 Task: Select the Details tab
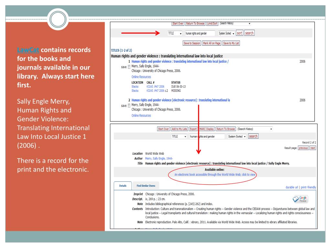pos(123,186)
